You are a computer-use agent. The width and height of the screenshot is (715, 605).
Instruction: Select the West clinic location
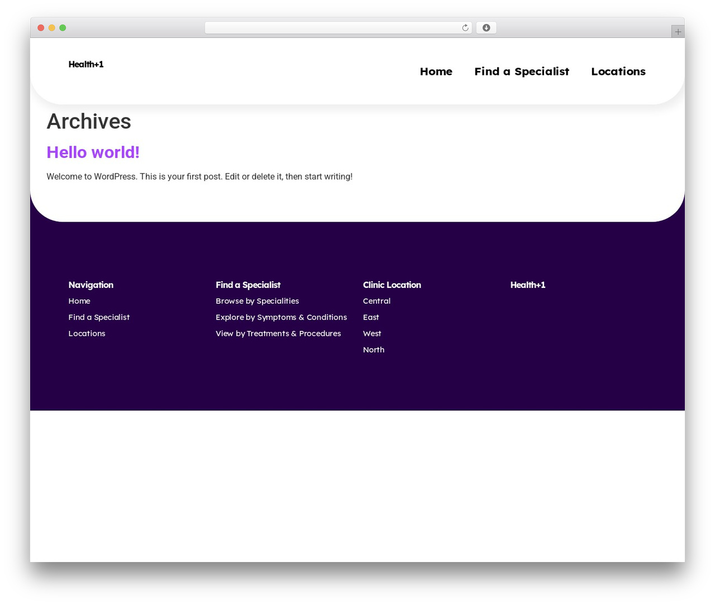[372, 333]
